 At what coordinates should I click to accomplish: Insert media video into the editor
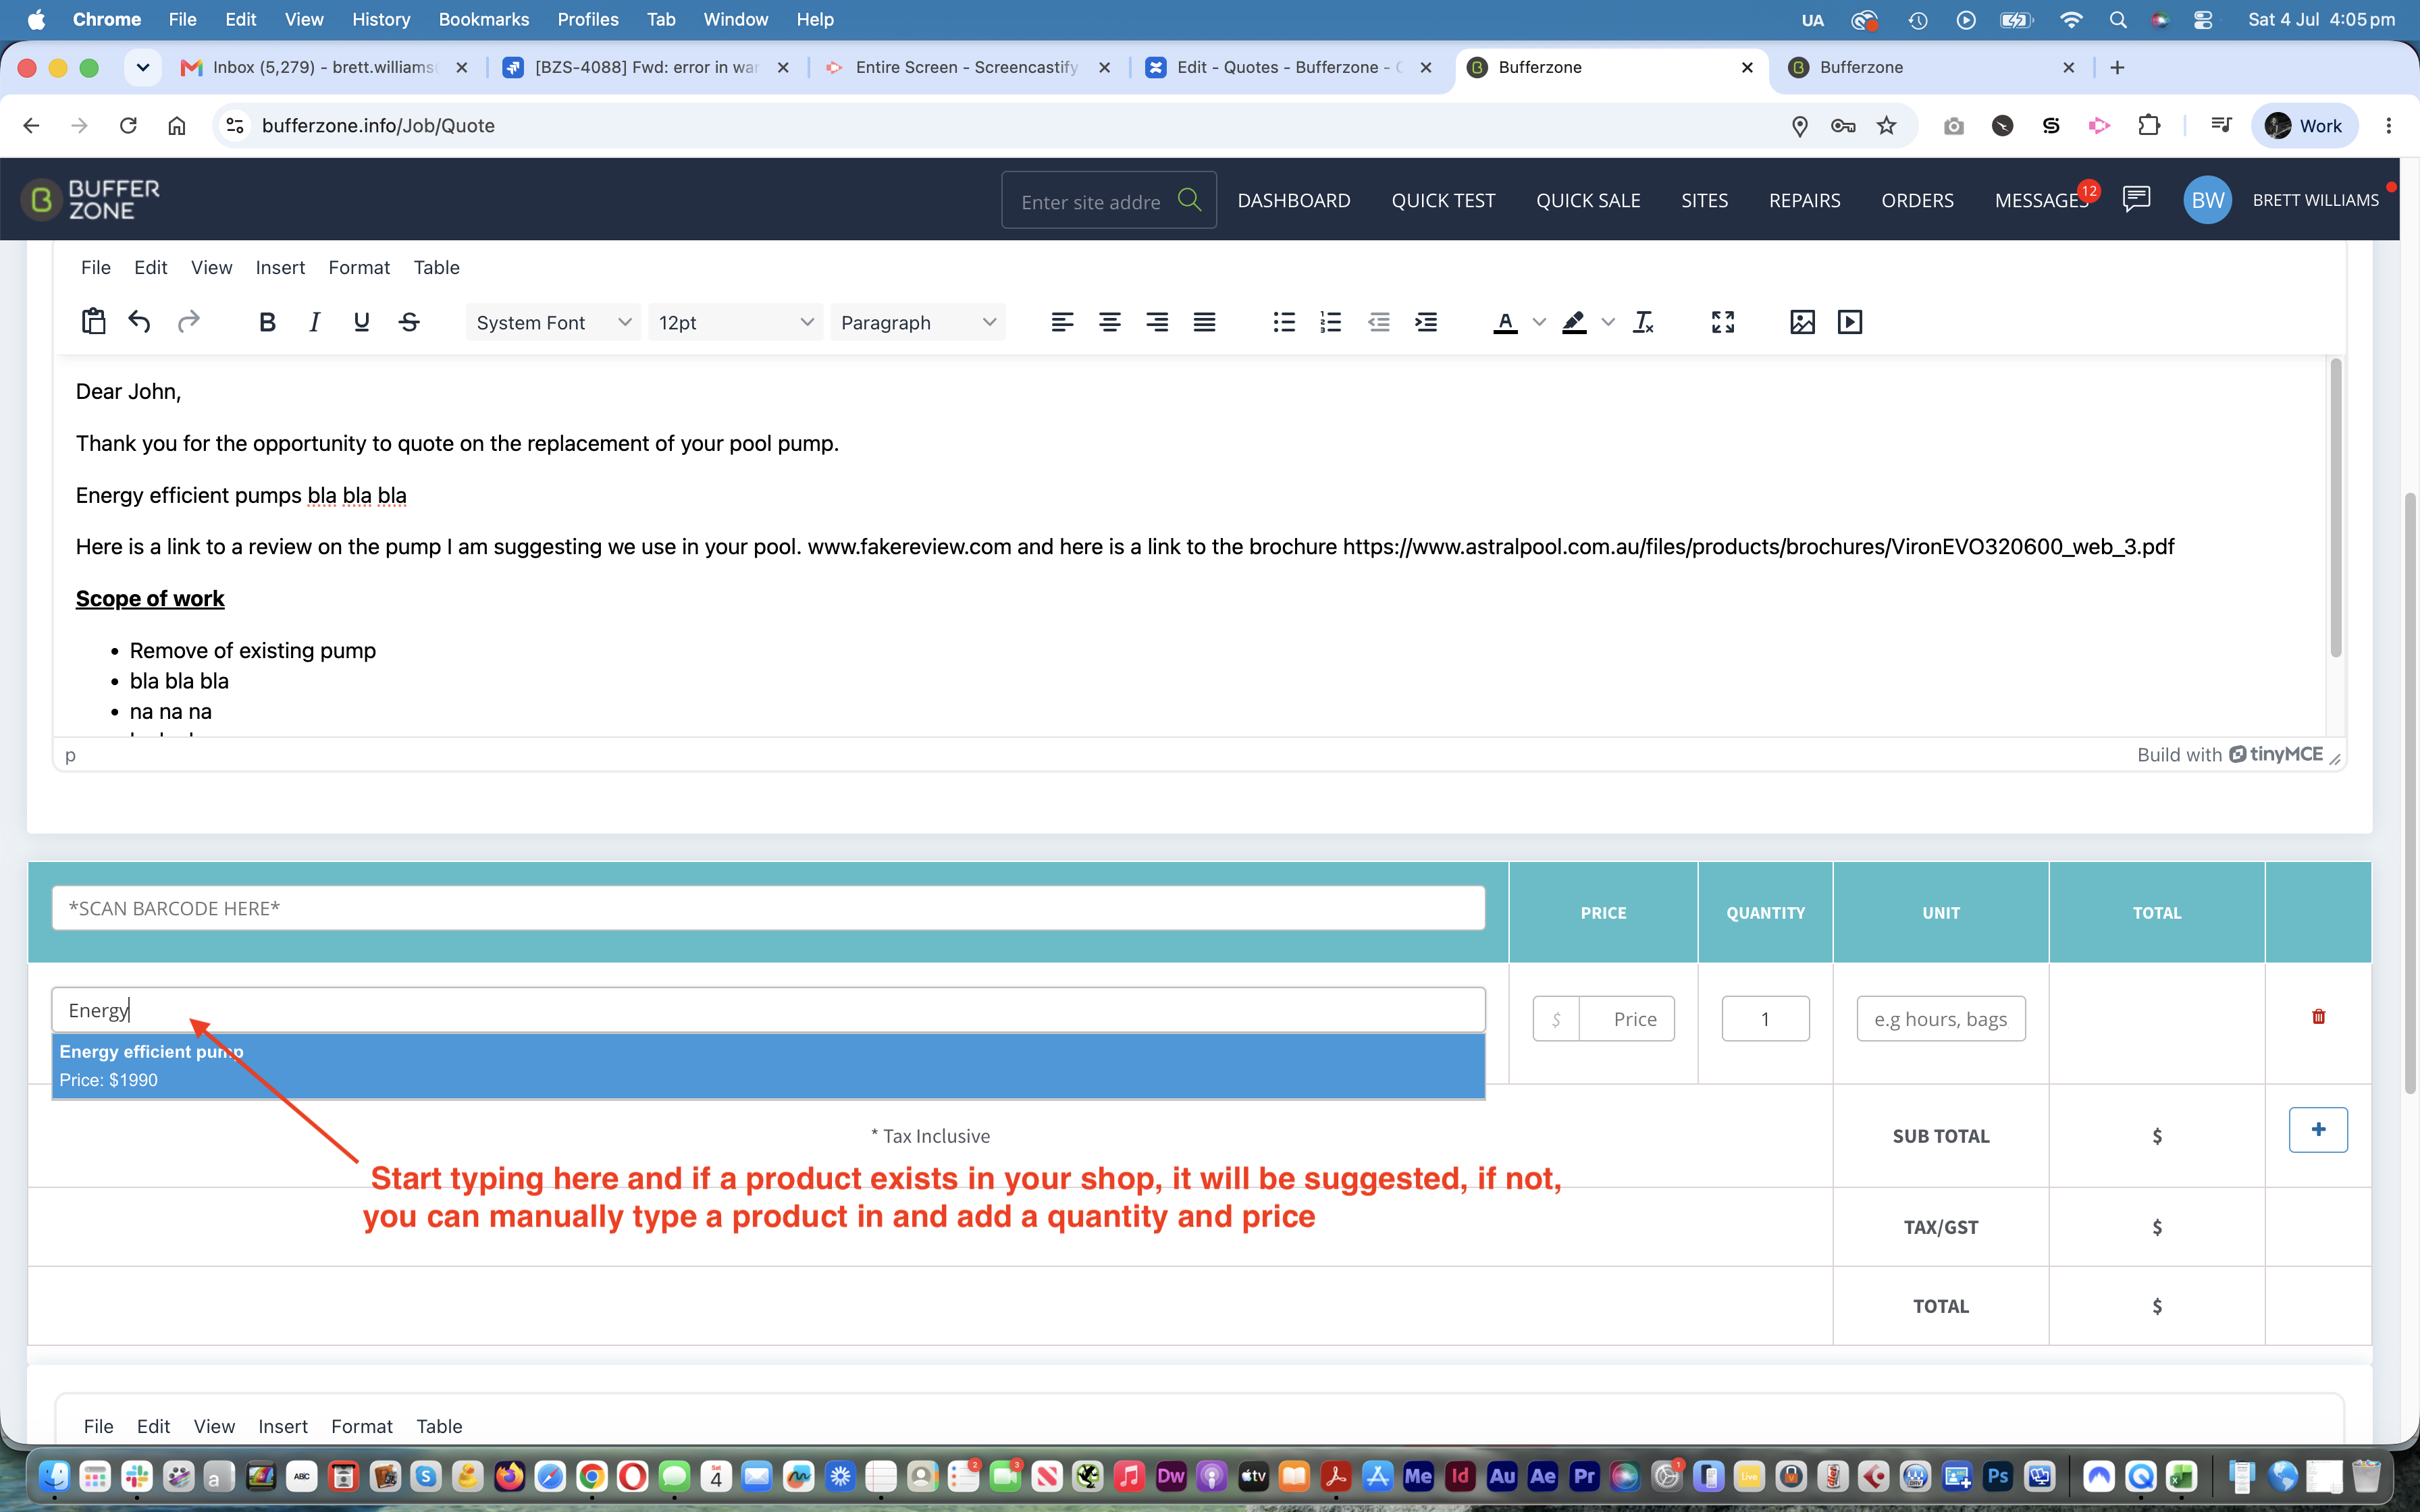pos(1850,322)
